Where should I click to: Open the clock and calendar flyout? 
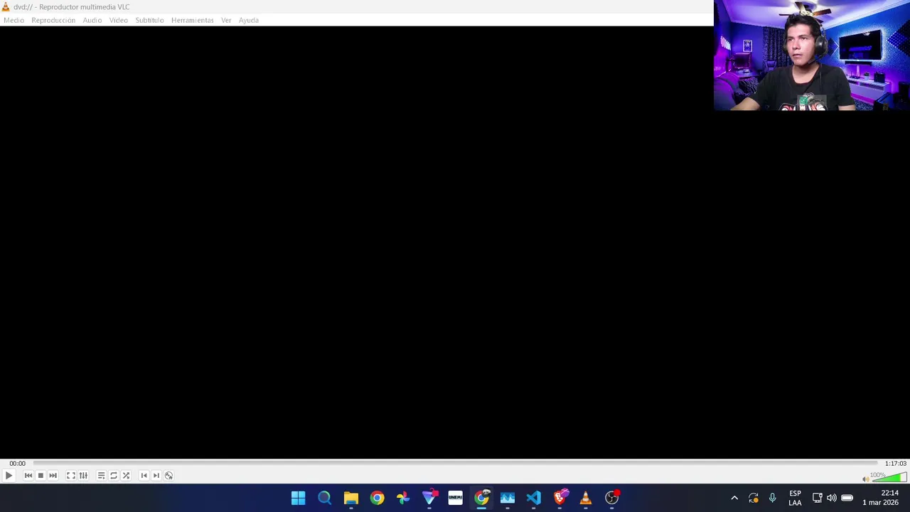(882, 498)
